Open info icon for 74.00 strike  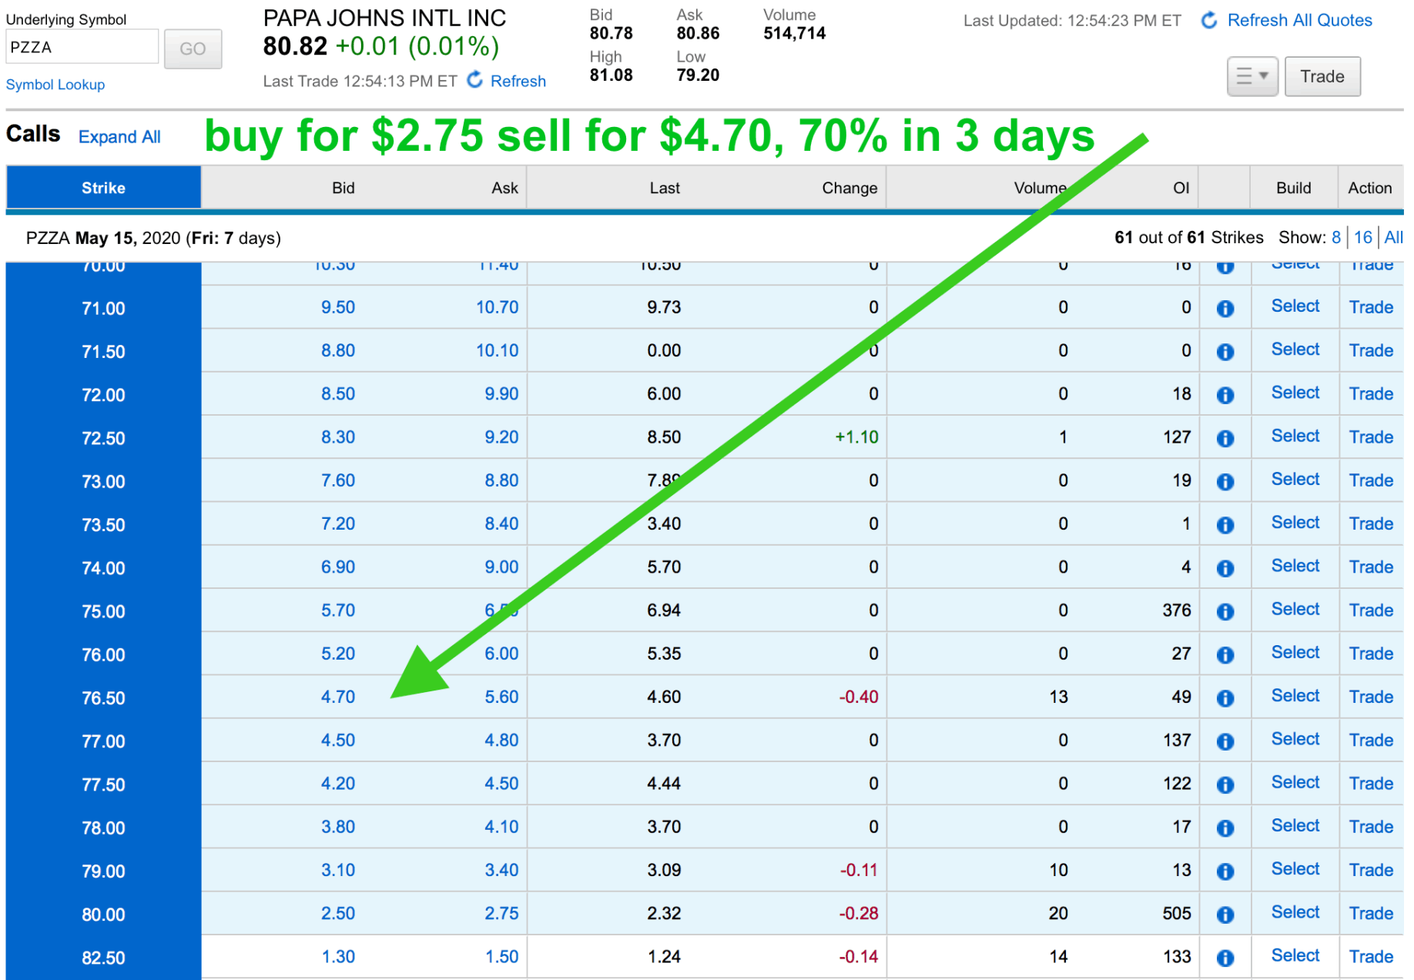1225,568
